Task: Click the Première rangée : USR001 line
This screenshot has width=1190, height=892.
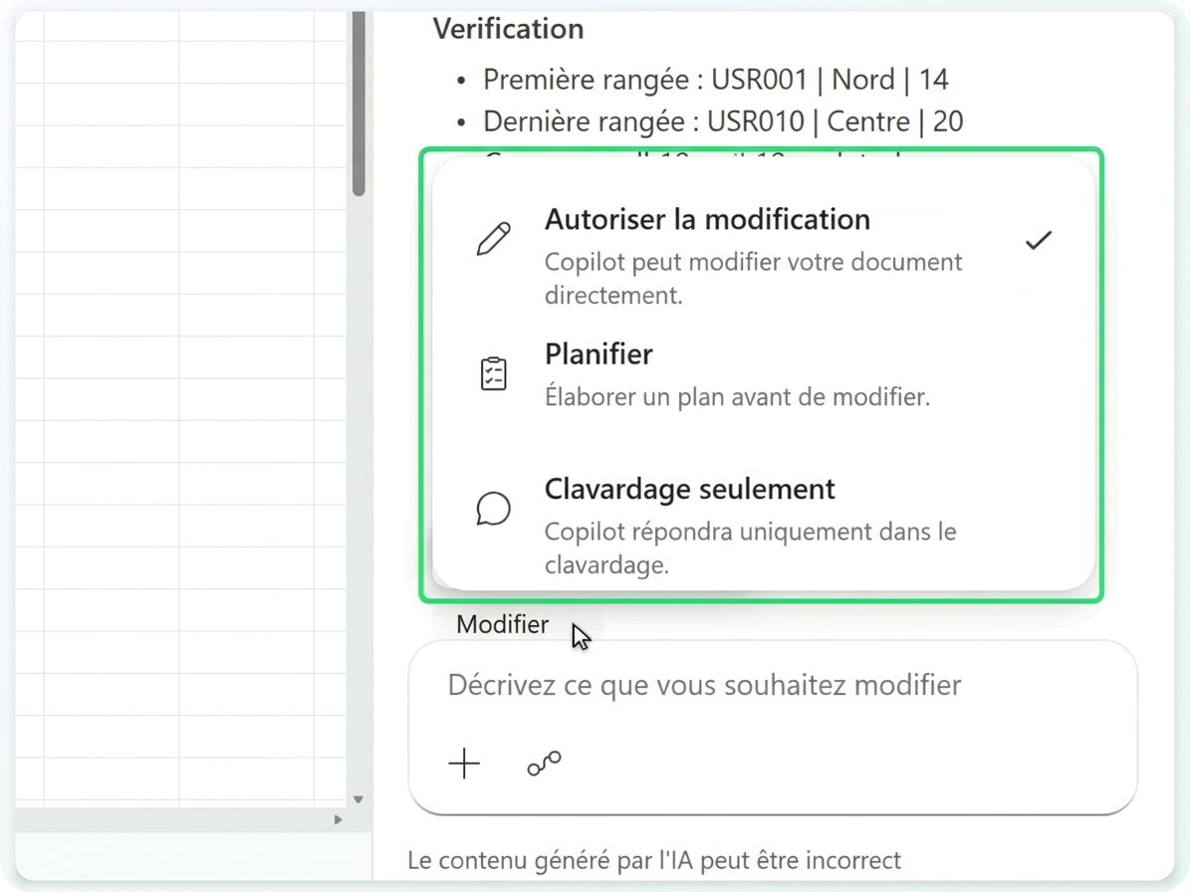Action: pyautogui.click(x=716, y=80)
